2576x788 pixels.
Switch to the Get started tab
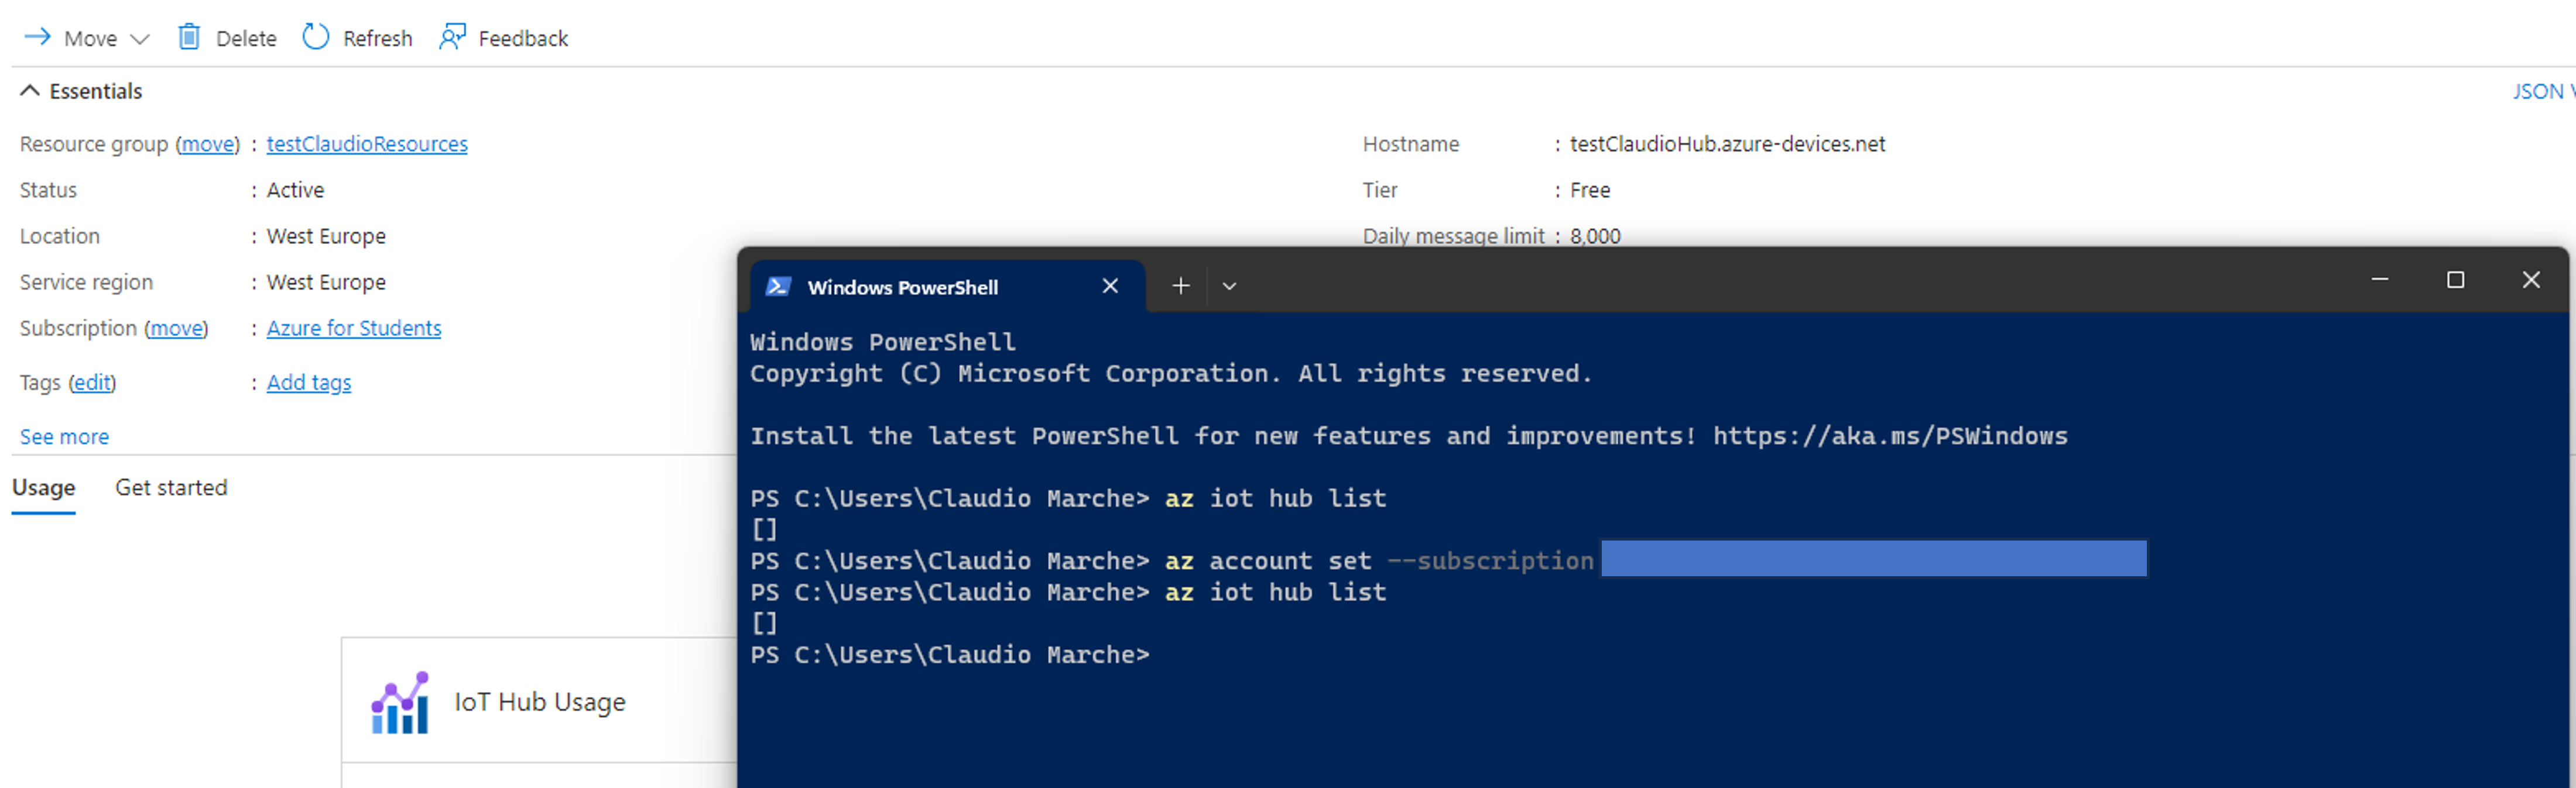point(171,487)
